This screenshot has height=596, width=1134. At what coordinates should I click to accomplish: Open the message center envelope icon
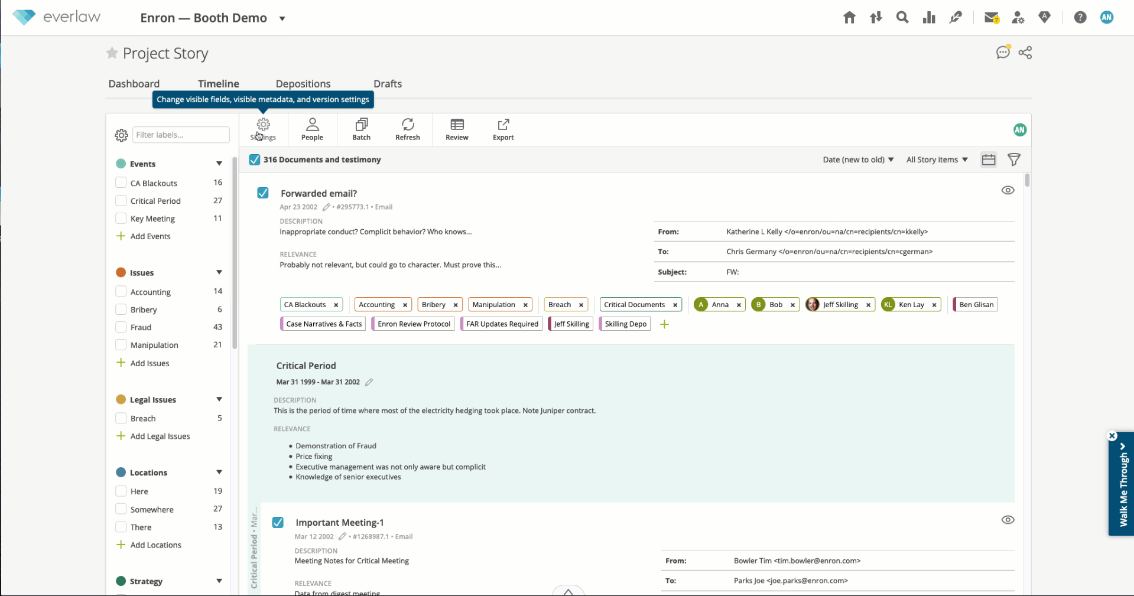(992, 18)
